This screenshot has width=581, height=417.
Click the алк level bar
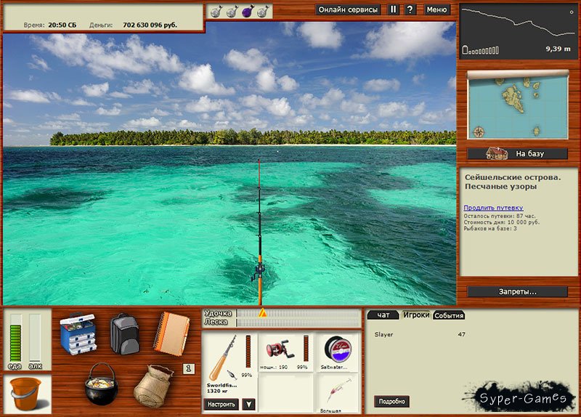[35, 338]
